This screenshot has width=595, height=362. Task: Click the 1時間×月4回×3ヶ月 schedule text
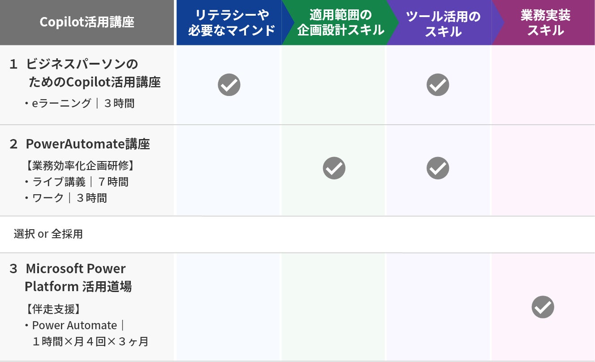tap(90, 341)
